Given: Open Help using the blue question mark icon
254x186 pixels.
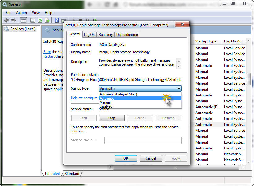Looking at the screenshot, I should point(57,20).
